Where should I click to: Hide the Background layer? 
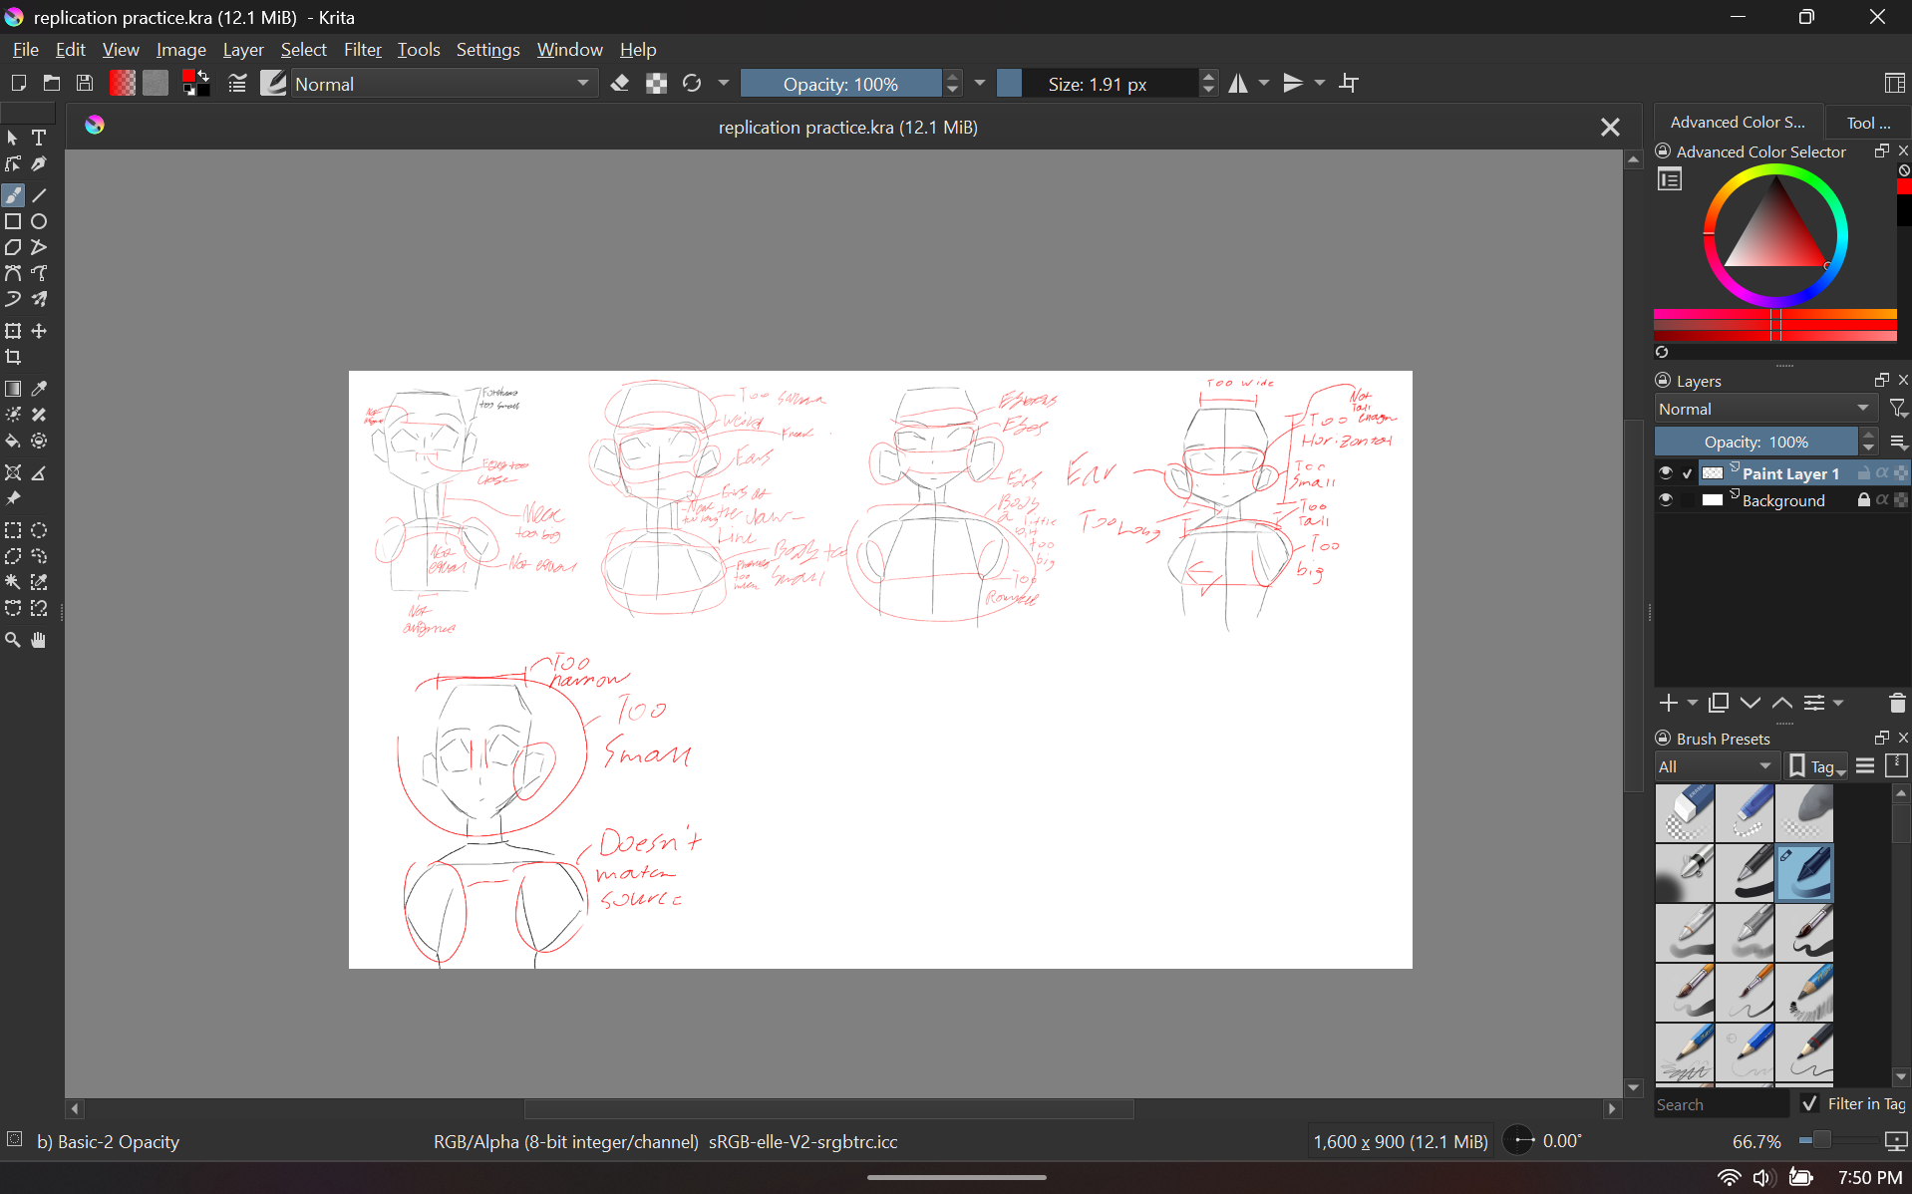1665,500
